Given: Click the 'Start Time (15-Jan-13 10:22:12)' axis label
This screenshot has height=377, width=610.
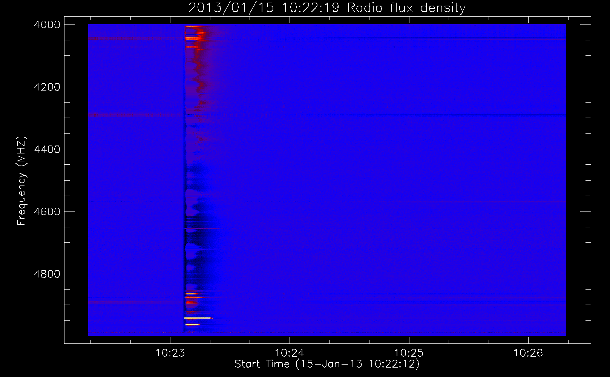Looking at the screenshot, I should coord(327,364).
